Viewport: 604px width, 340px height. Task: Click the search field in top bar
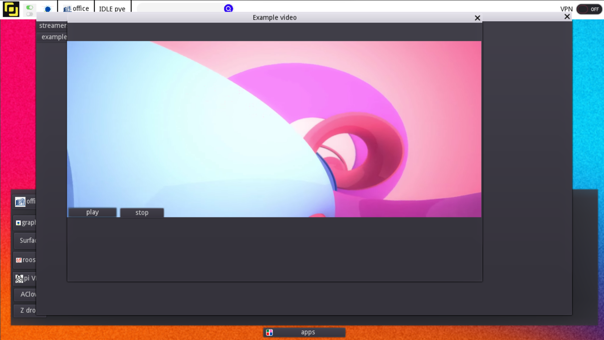pos(180,8)
